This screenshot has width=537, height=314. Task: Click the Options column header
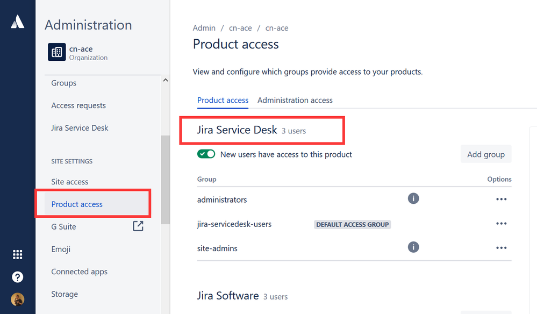(499, 179)
